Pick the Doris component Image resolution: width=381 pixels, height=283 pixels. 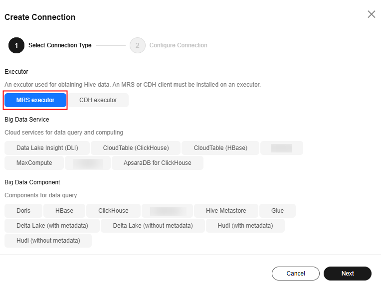point(23,211)
